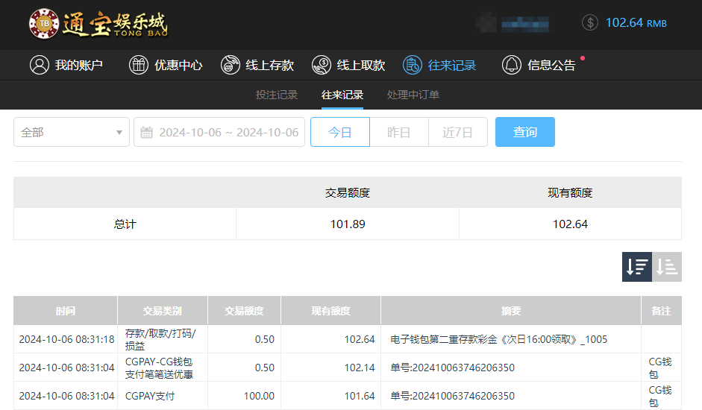Open the date range picker
This screenshot has height=410, width=702.
tap(228, 132)
